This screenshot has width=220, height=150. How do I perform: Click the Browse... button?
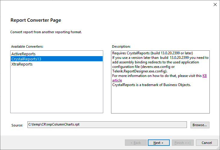200,125
